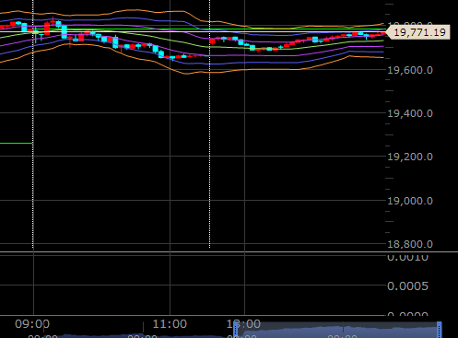Select the blue zero line in the indicator pane
458x338 pixels.
(192, 315)
